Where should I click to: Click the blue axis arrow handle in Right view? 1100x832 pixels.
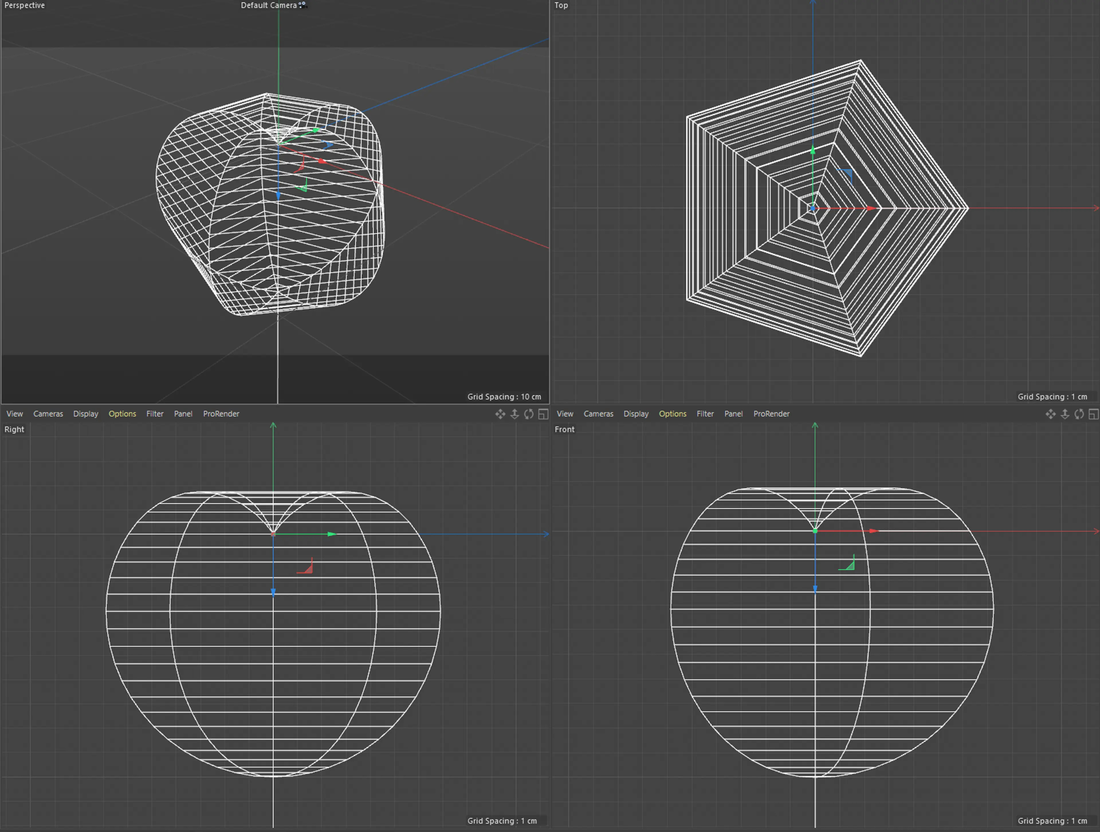[273, 592]
